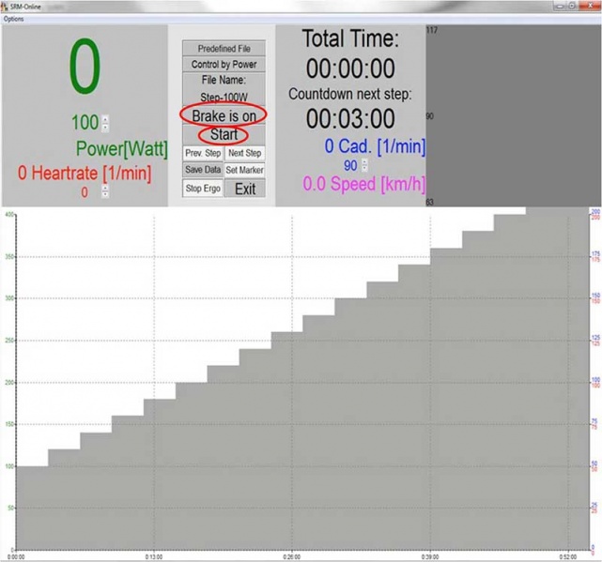
Task: Click the 100 watt first step in chart
Action: (32, 507)
